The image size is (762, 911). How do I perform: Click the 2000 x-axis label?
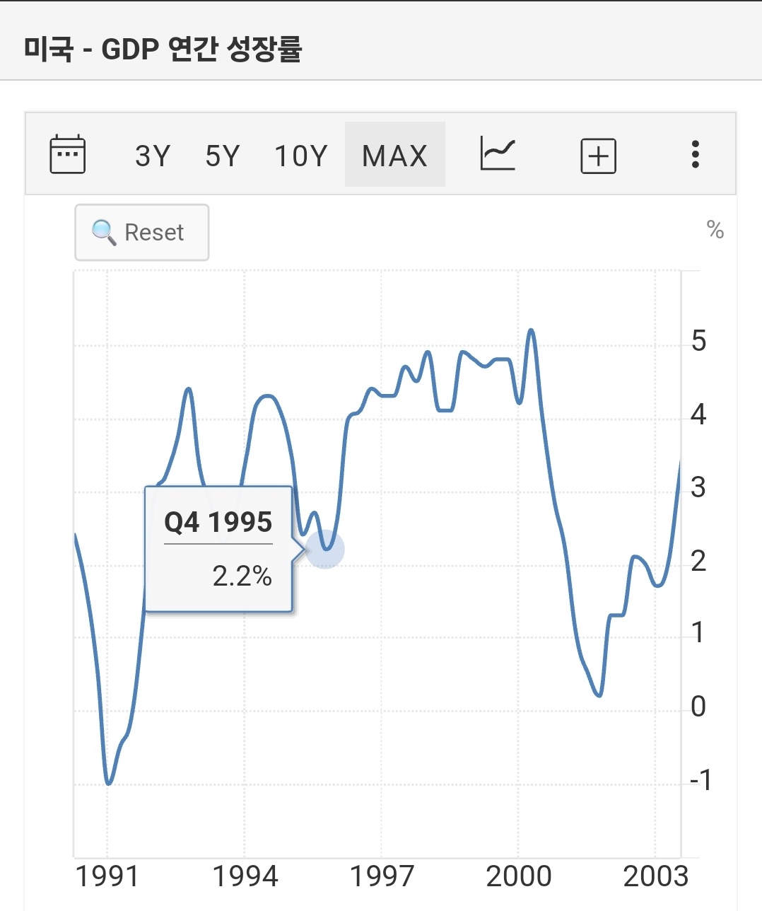[519, 876]
